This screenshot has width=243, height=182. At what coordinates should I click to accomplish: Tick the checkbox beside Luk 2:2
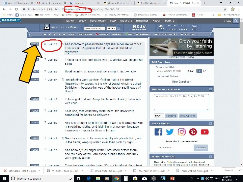pos(45,60)
